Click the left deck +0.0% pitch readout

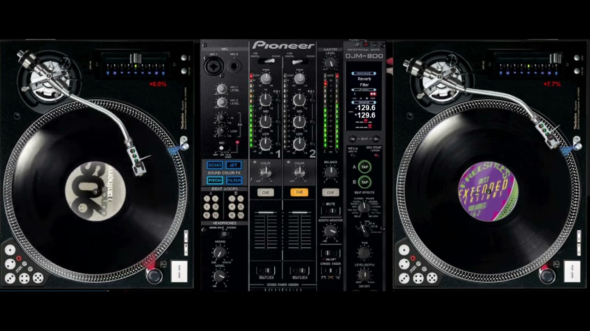(x=158, y=84)
